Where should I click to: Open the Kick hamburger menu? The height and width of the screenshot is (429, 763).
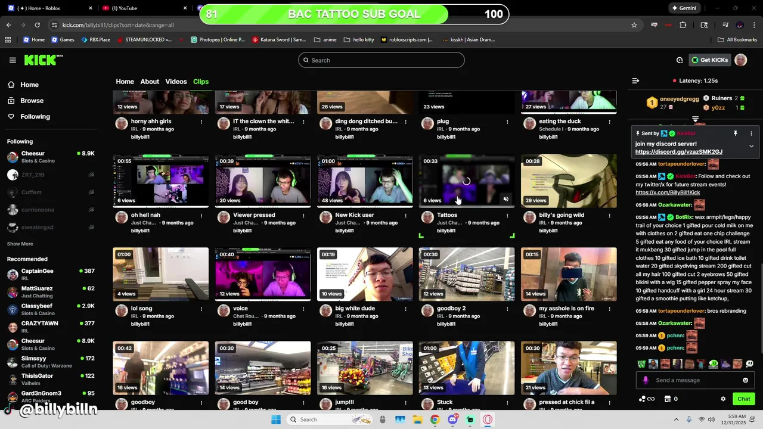point(13,60)
